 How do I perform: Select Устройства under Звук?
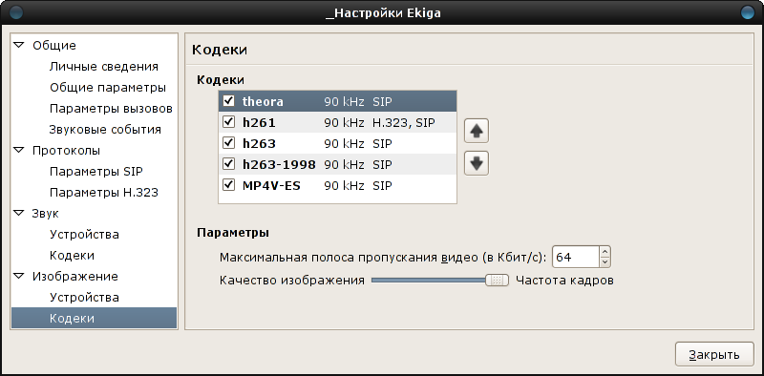[x=84, y=234]
